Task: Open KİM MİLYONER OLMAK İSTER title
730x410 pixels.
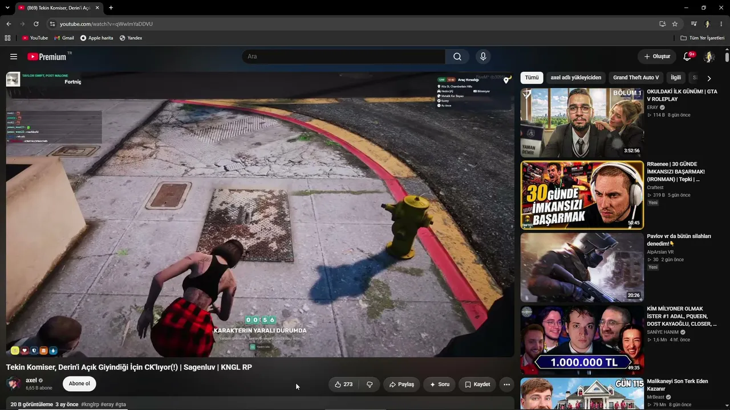Action: (x=682, y=316)
